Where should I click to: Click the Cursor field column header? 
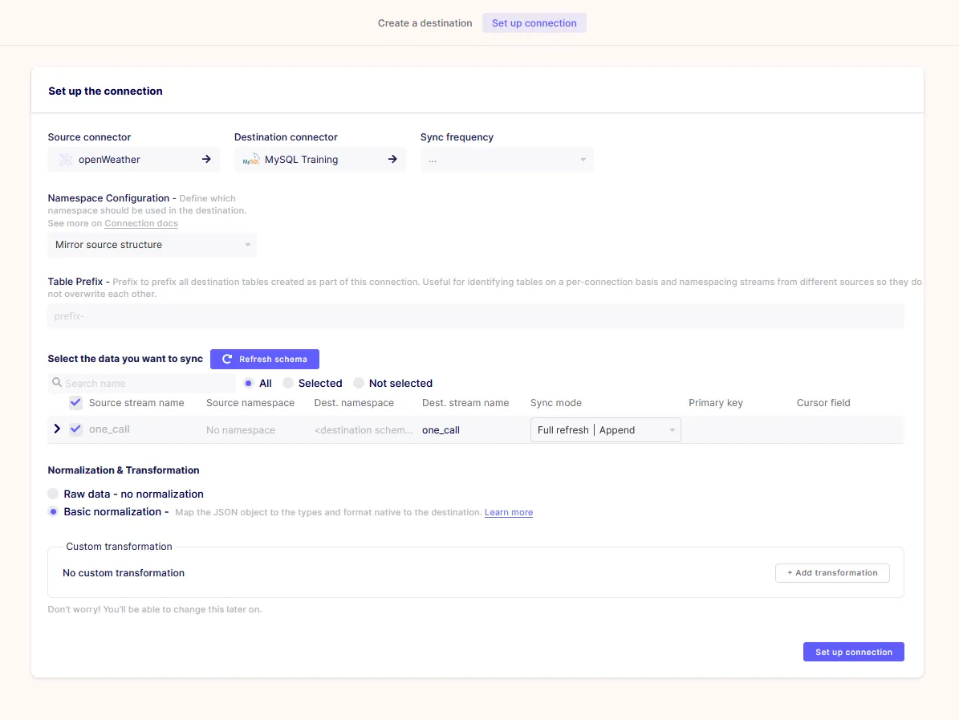823,402
